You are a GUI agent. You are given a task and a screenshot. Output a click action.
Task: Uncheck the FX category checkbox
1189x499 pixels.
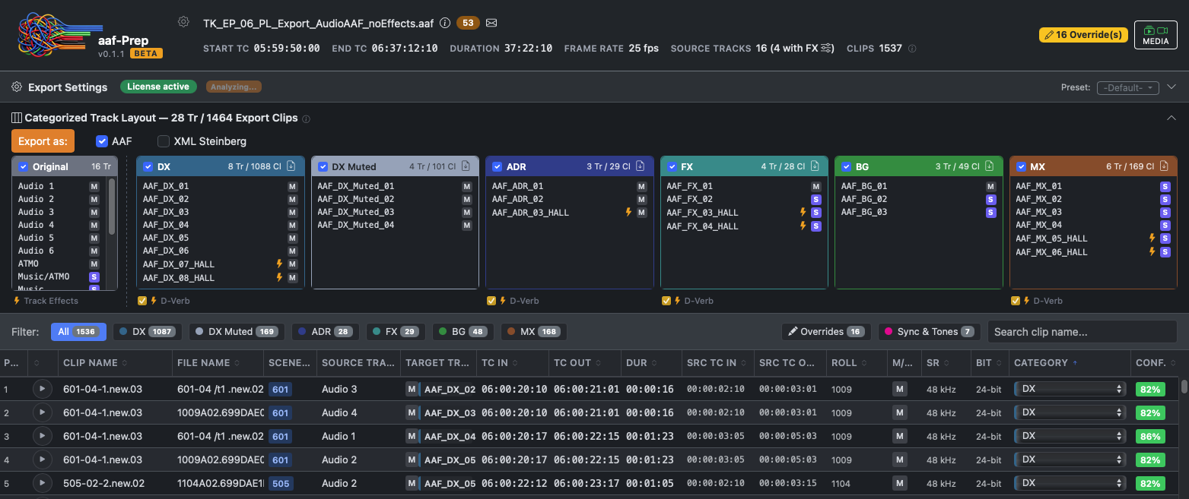(x=672, y=166)
